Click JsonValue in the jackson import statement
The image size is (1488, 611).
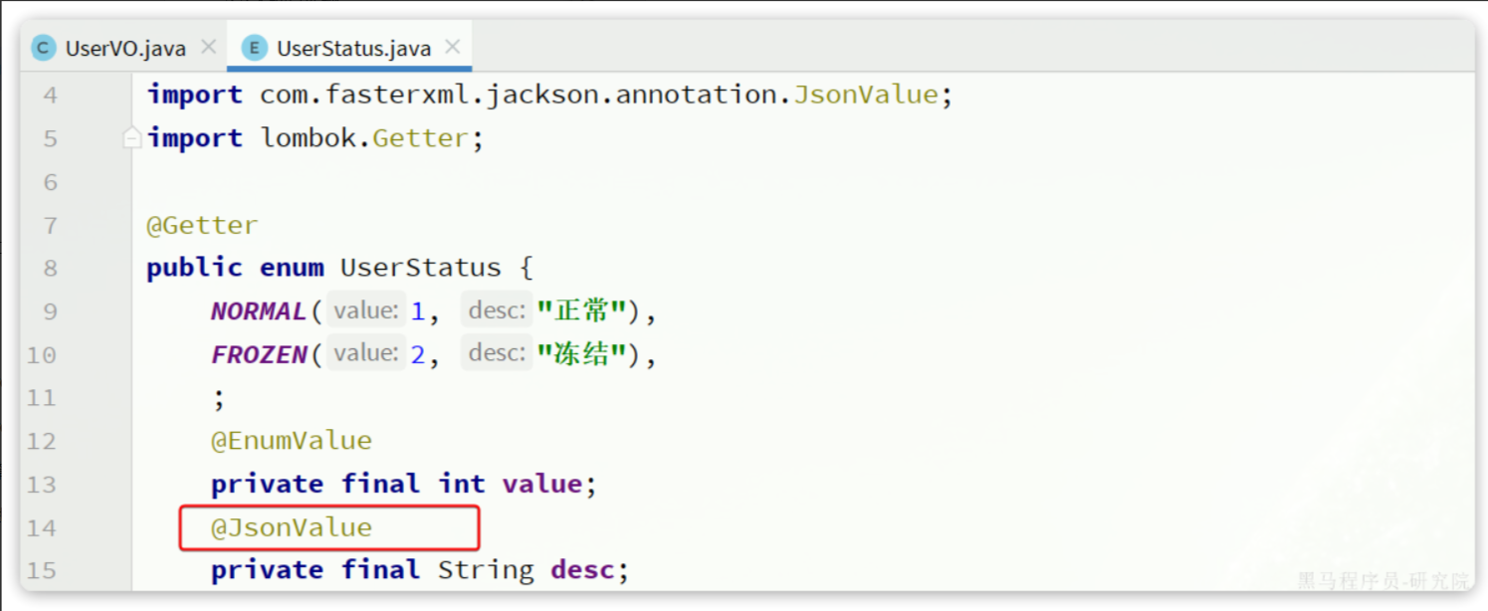[865, 95]
